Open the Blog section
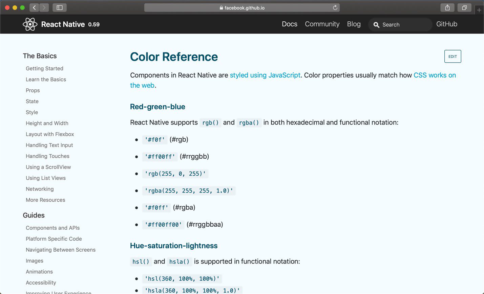The height and width of the screenshot is (294, 484). tap(354, 24)
